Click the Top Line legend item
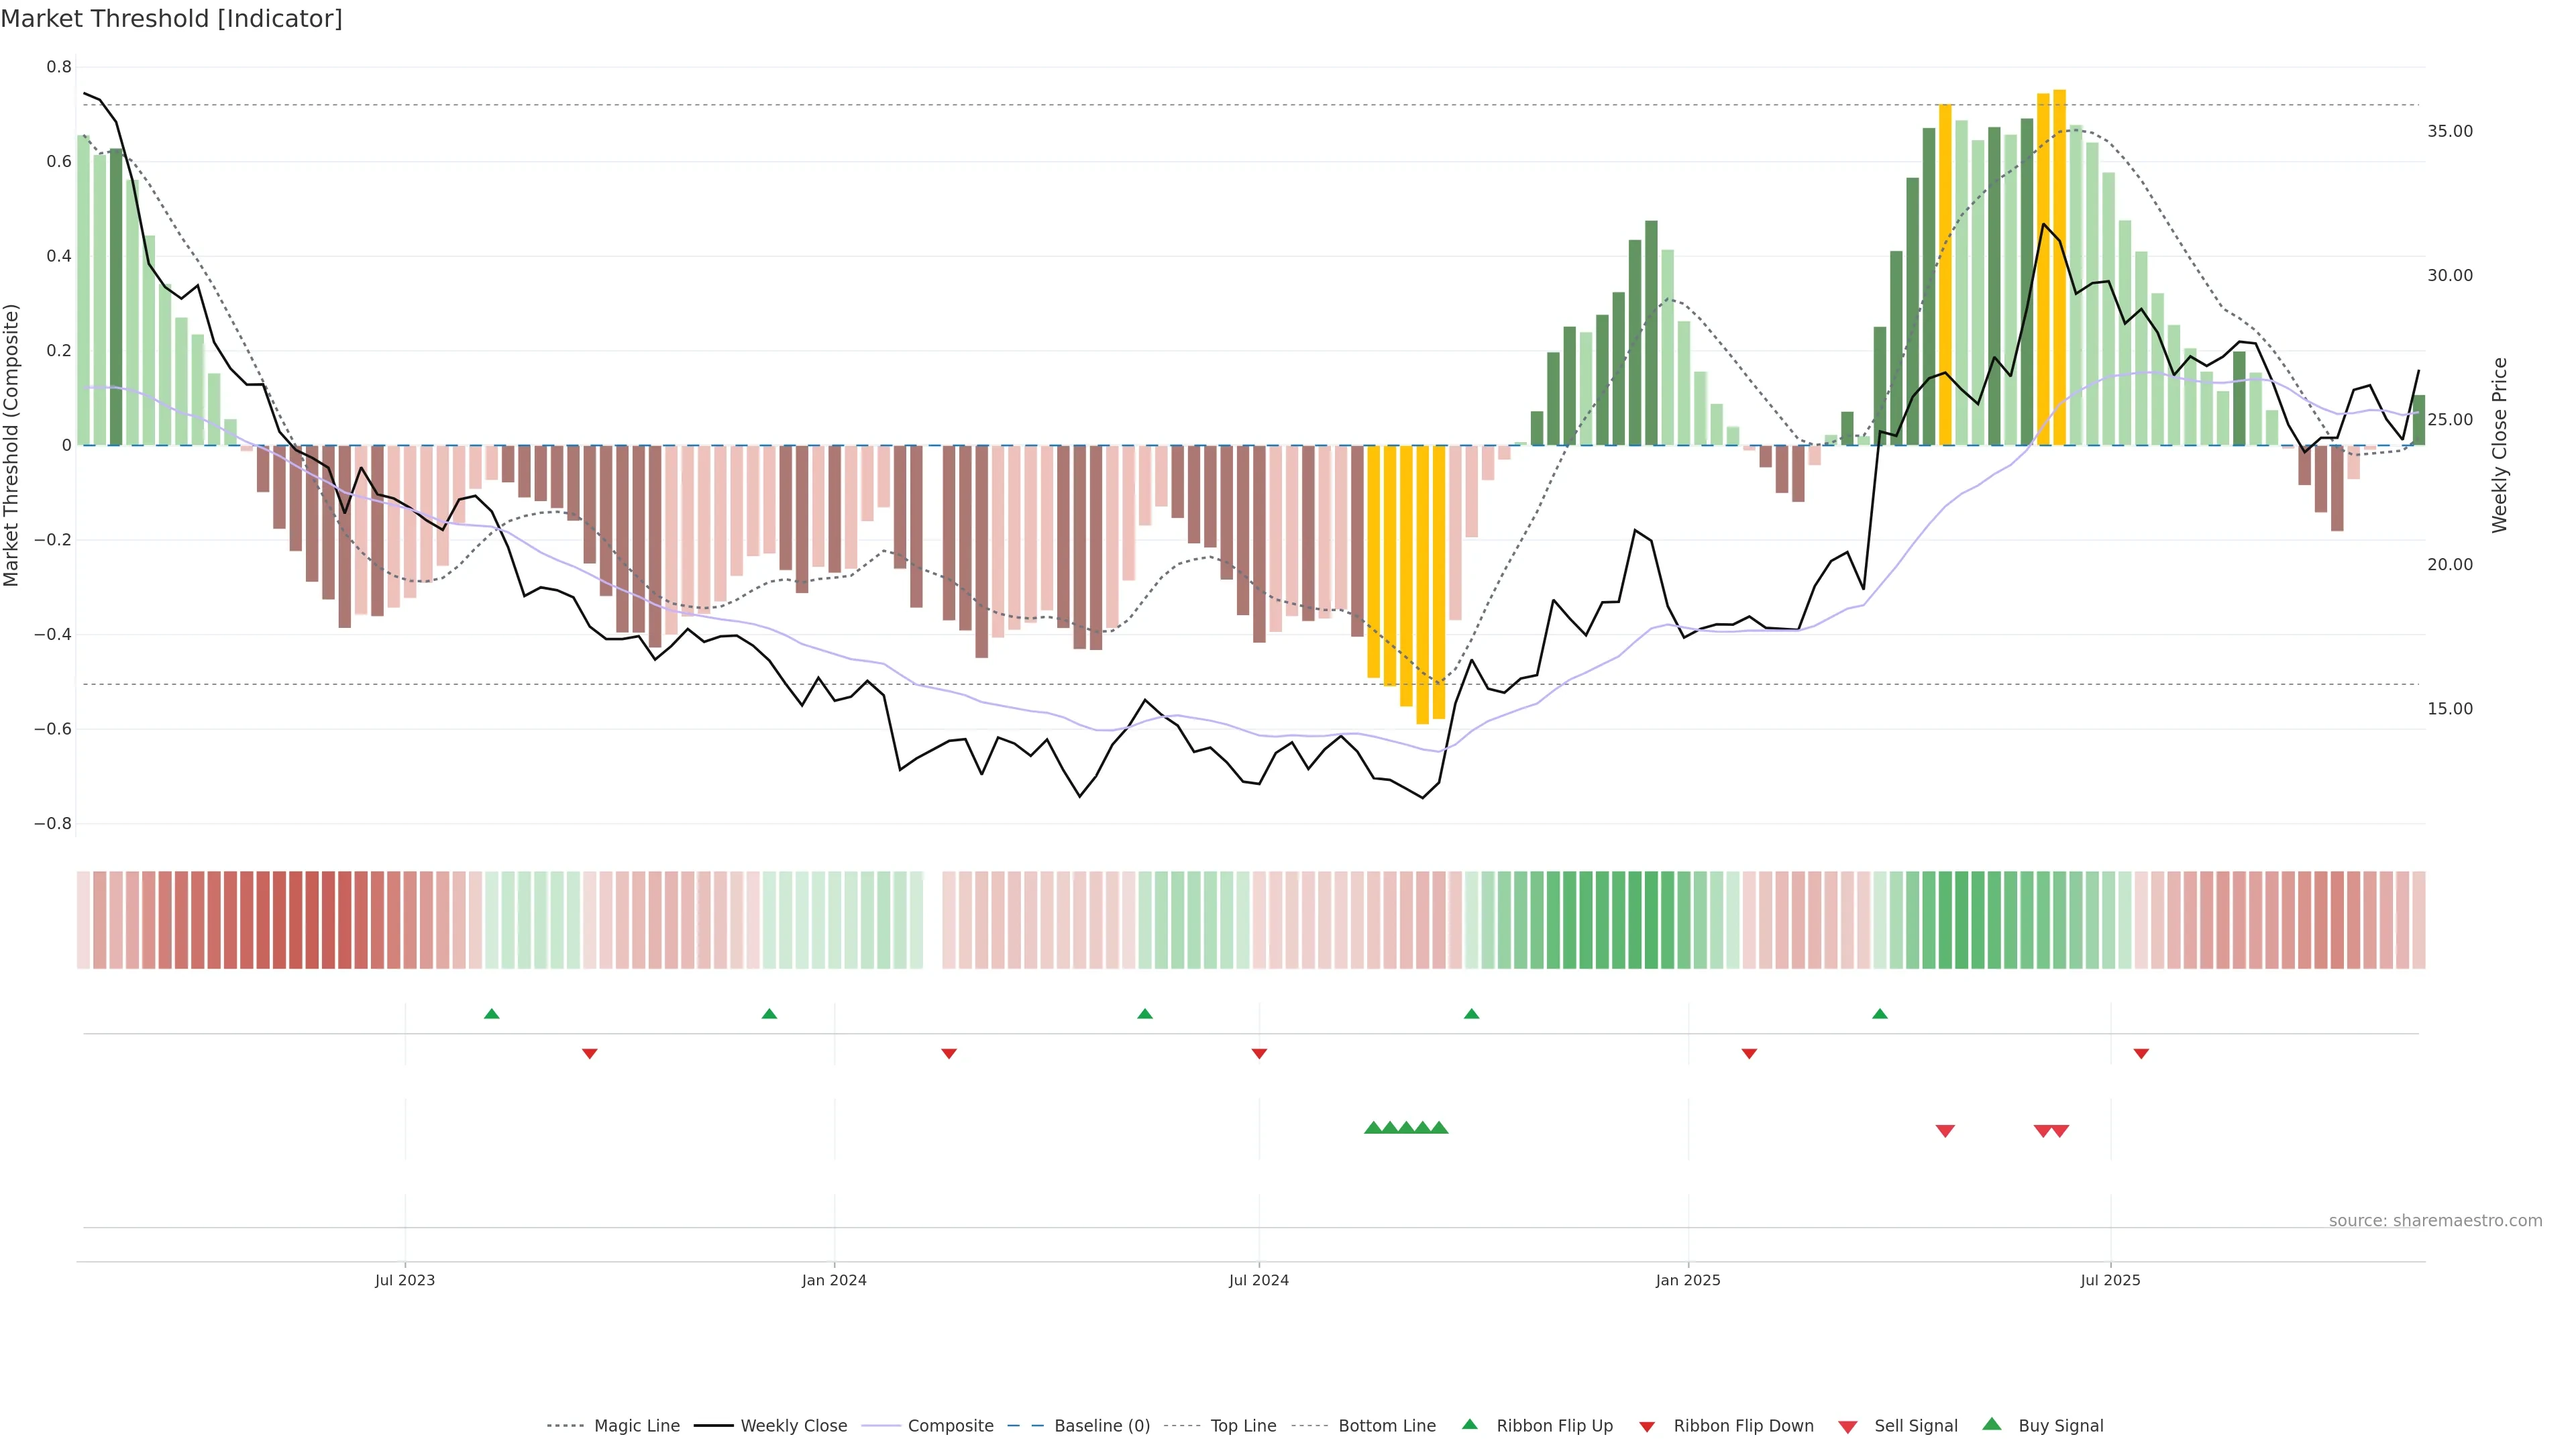2576x1449 pixels. [1243, 1426]
